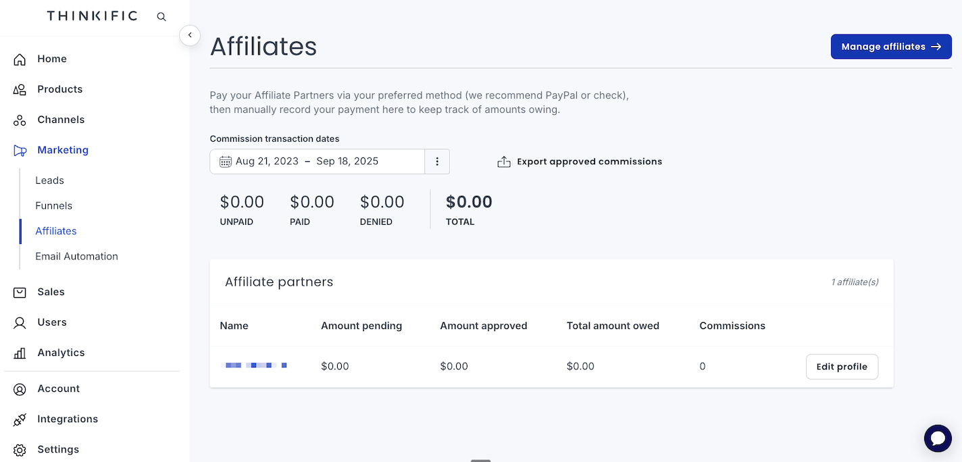Image resolution: width=962 pixels, height=462 pixels.
Task: Click the search magnifier next to Thinkific logo
Action: pos(161,16)
